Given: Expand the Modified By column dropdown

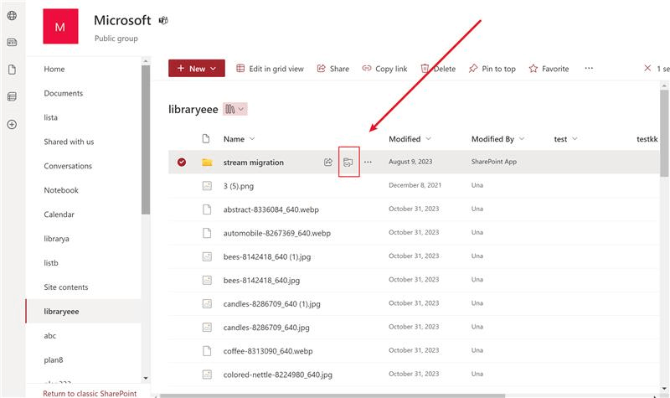Looking at the screenshot, I should [521, 138].
